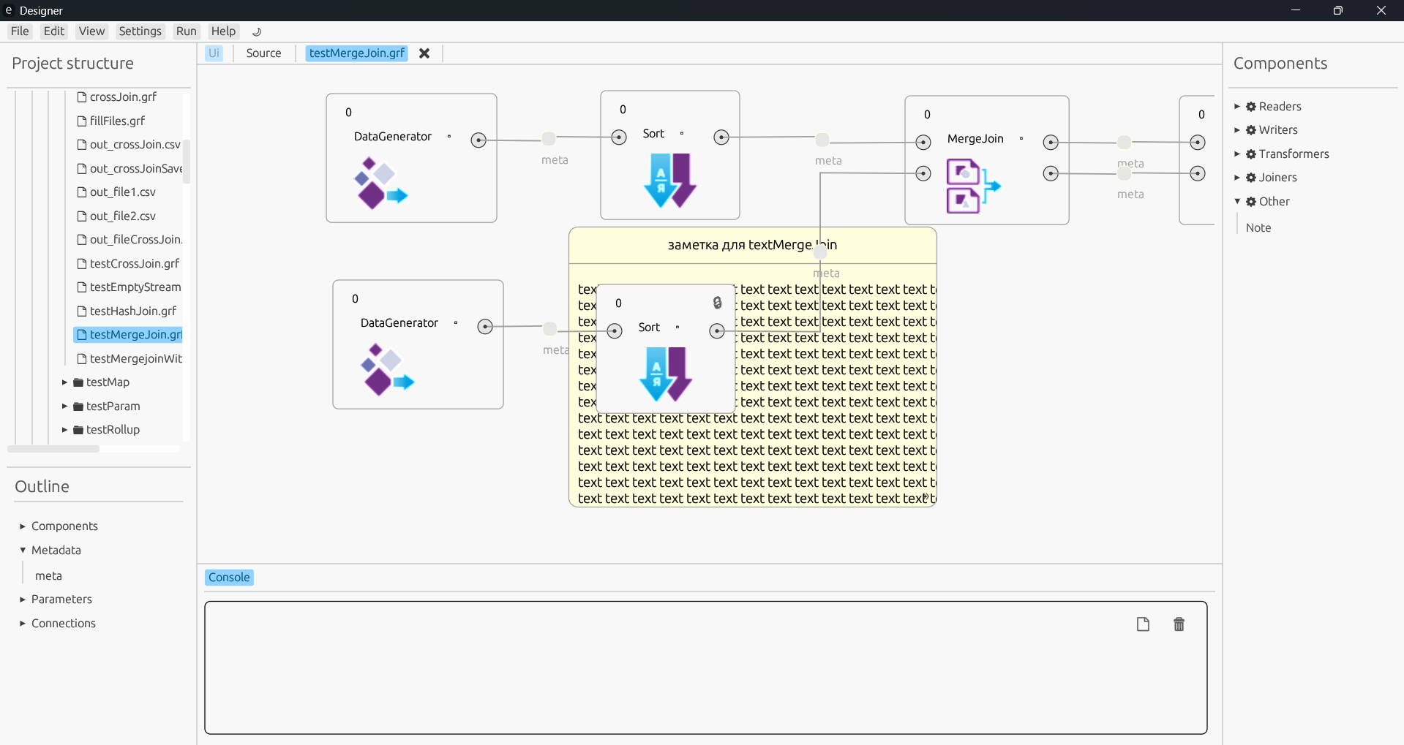The height and width of the screenshot is (745, 1404).
Task: Click MergeJoin first output port
Action: click(1051, 143)
